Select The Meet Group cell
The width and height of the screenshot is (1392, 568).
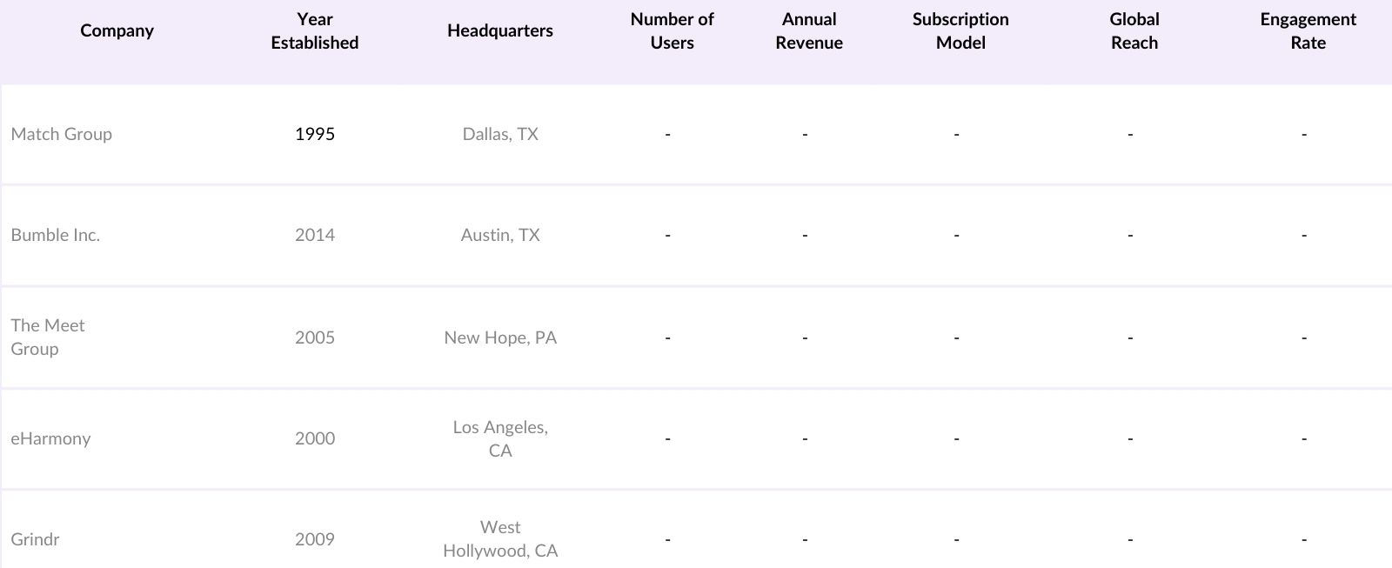pyautogui.click(x=48, y=337)
